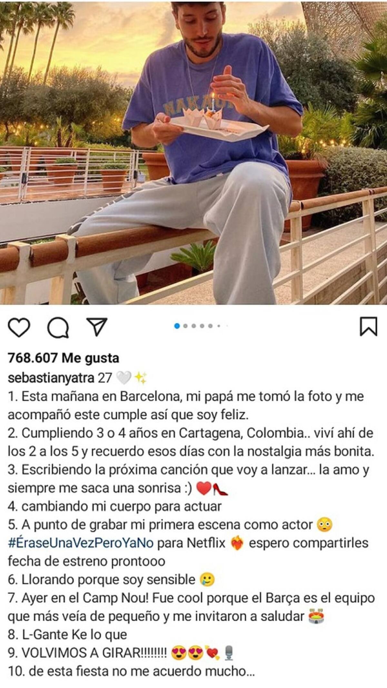Jump to fourth carousel dot

click(x=202, y=326)
